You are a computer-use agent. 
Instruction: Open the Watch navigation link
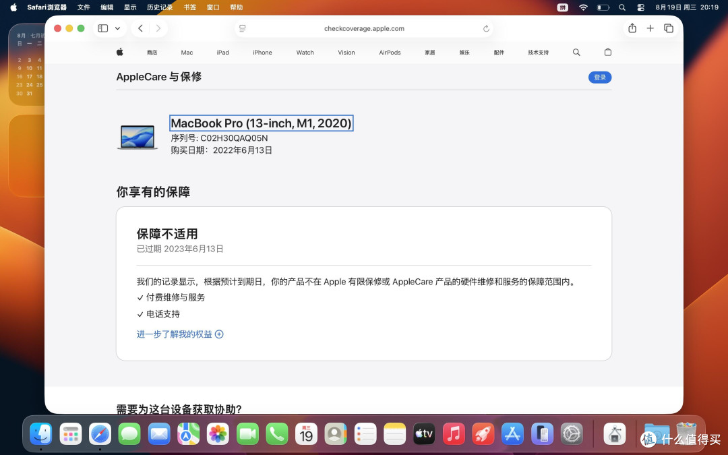(x=305, y=53)
